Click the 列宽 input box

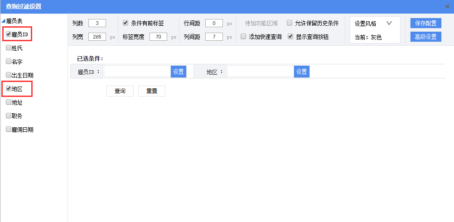tap(97, 37)
